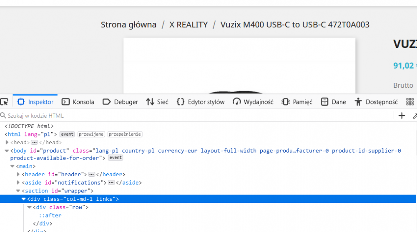The image size is (417, 232).
Task: Click the eyedropper icon next to plus
Action: (x=414, y=116)
